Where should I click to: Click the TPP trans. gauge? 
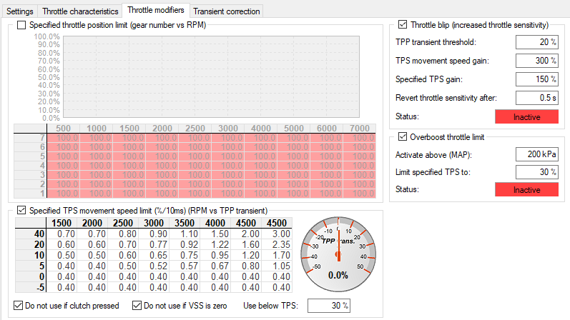point(338,254)
